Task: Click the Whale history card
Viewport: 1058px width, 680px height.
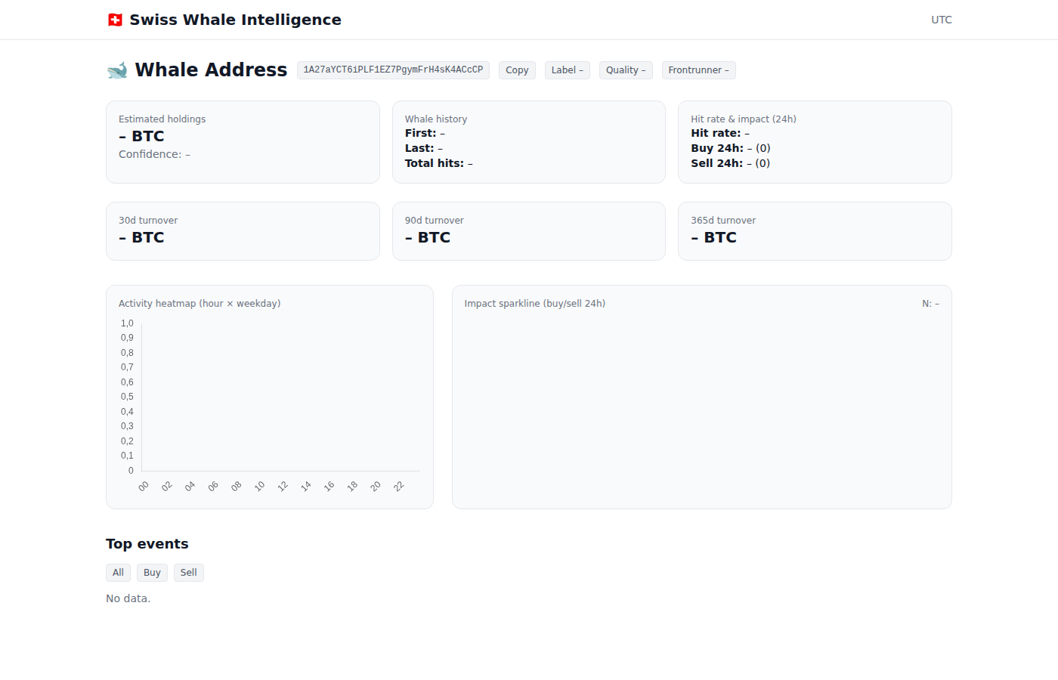Action: (x=528, y=142)
